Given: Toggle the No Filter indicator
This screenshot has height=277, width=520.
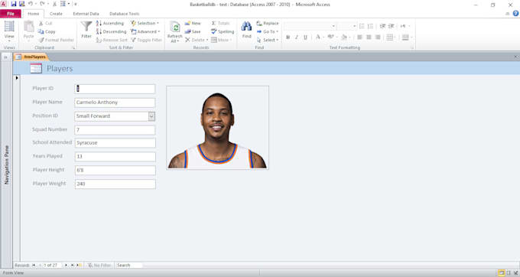Looking at the screenshot, I should [x=99, y=265].
